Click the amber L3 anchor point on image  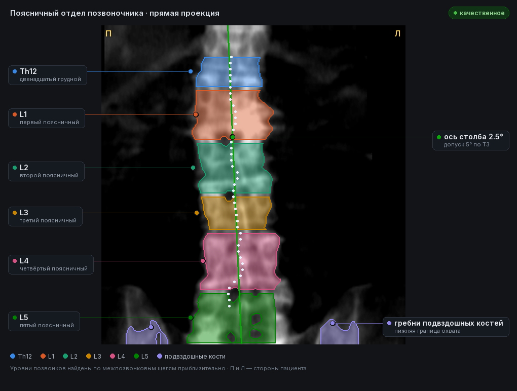[197, 213]
